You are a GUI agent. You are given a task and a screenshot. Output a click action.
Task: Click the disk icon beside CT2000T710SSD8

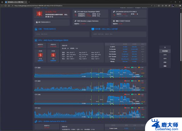click(114, 21)
